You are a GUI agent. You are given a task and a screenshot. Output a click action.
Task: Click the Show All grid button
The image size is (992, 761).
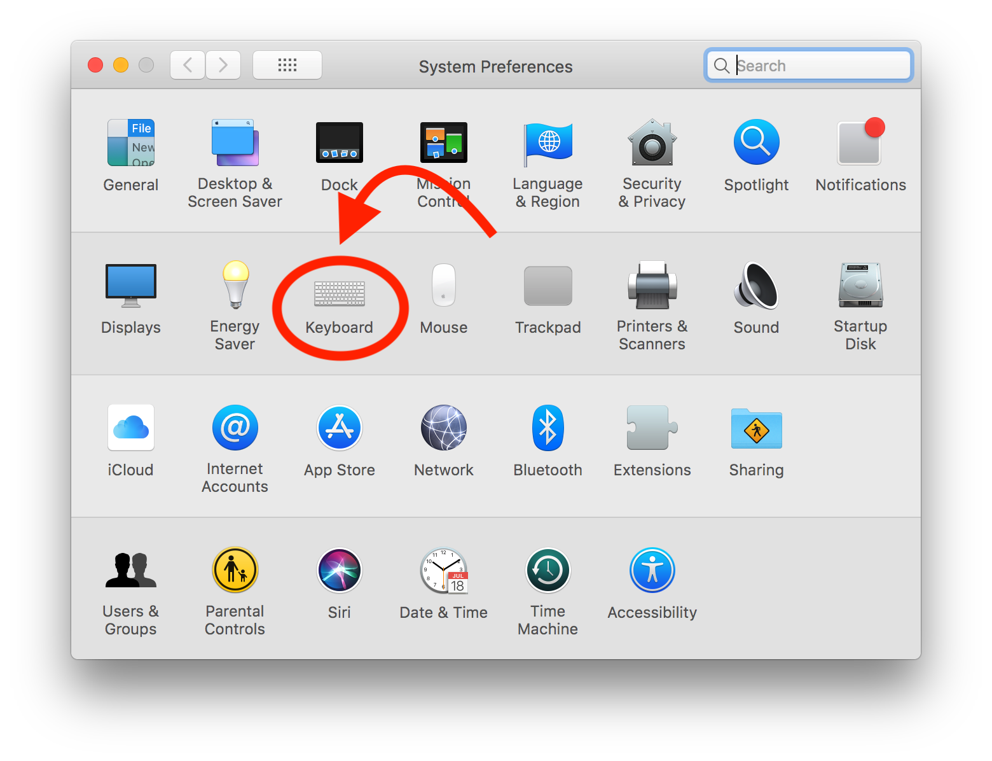click(x=287, y=65)
